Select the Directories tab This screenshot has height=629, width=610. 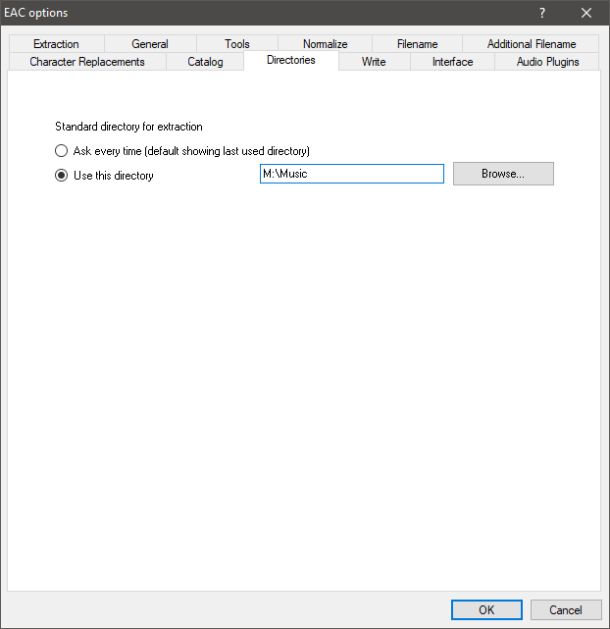click(291, 60)
